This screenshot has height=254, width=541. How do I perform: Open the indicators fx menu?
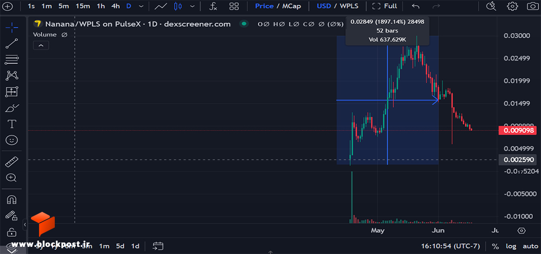pos(214,6)
